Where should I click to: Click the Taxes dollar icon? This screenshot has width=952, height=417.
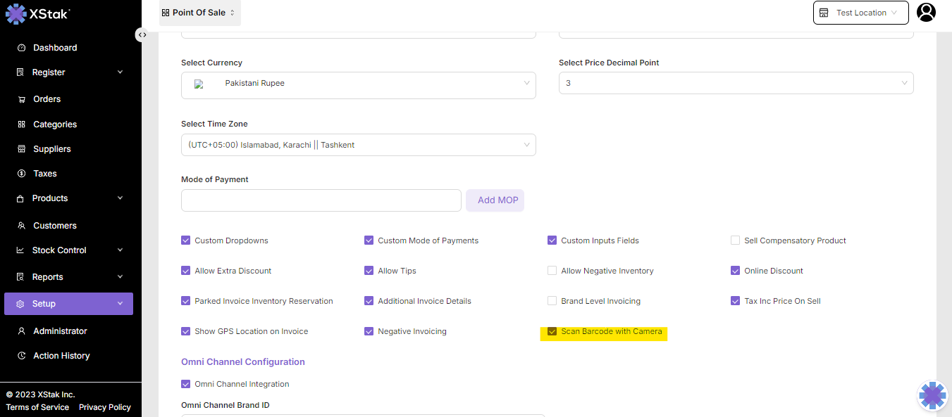(x=21, y=174)
